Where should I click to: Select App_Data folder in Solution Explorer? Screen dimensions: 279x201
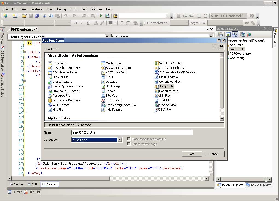(x=236, y=45)
